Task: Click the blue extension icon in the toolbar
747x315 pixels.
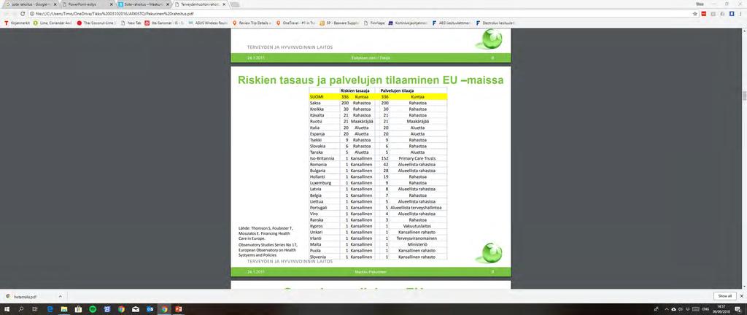Action: pyautogui.click(x=731, y=14)
